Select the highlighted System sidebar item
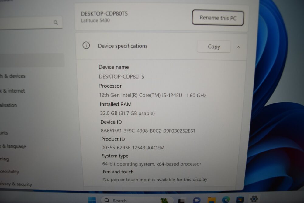Viewport: 304px width, 203px height. pyautogui.click(x=32, y=60)
